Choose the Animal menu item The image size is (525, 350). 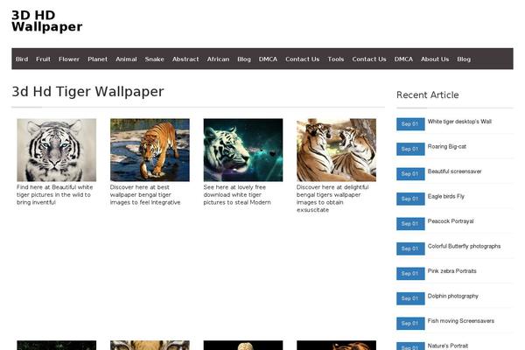(126, 59)
